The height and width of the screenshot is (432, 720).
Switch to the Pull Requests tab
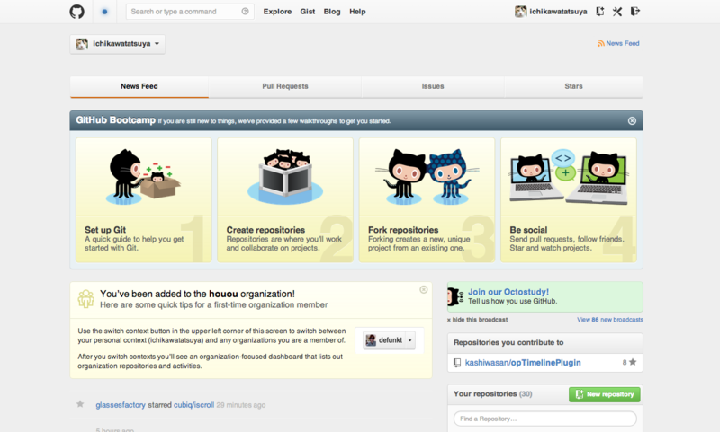pyautogui.click(x=285, y=86)
